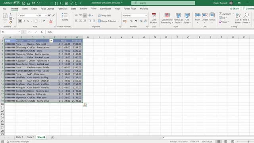Select Page Layout view in status bar

(225, 141)
